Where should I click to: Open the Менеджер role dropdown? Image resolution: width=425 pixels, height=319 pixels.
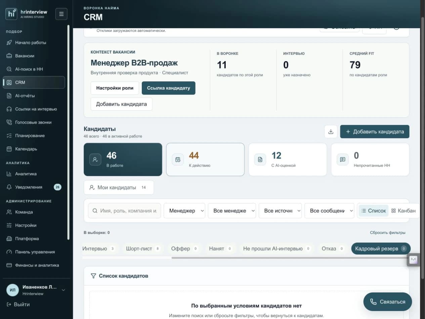[x=184, y=211]
